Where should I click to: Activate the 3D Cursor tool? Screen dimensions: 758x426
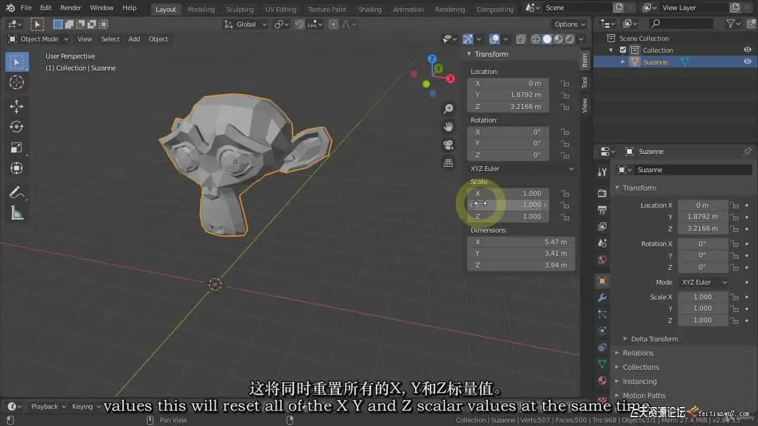point(17,83)
